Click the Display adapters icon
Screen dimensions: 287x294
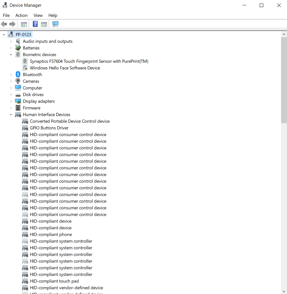(17, 101)
